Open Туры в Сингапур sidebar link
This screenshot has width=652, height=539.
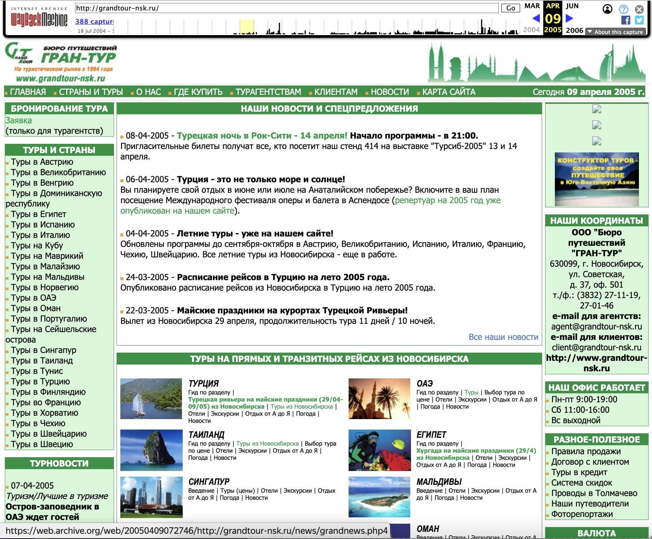pyautogui.click(x=43, y=350)
